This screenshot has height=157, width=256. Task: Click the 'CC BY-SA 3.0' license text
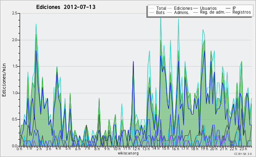243,154
